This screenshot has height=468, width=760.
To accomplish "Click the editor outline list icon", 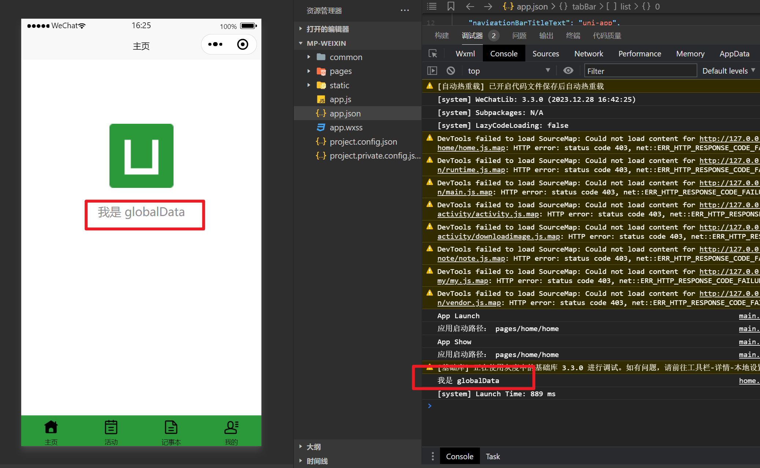I will coord(432,6).
